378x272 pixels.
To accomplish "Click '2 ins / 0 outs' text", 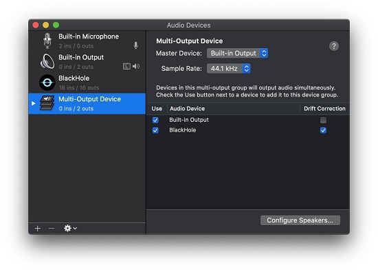I will click(x=76, y=46).
